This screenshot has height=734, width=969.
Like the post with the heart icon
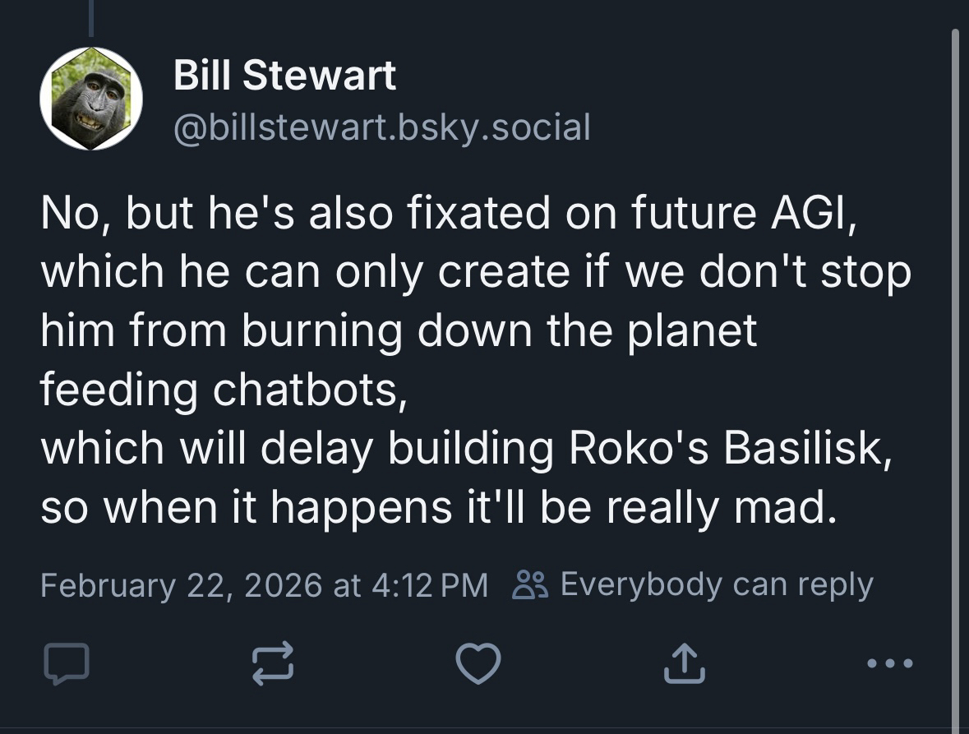[x=478, y=664]
